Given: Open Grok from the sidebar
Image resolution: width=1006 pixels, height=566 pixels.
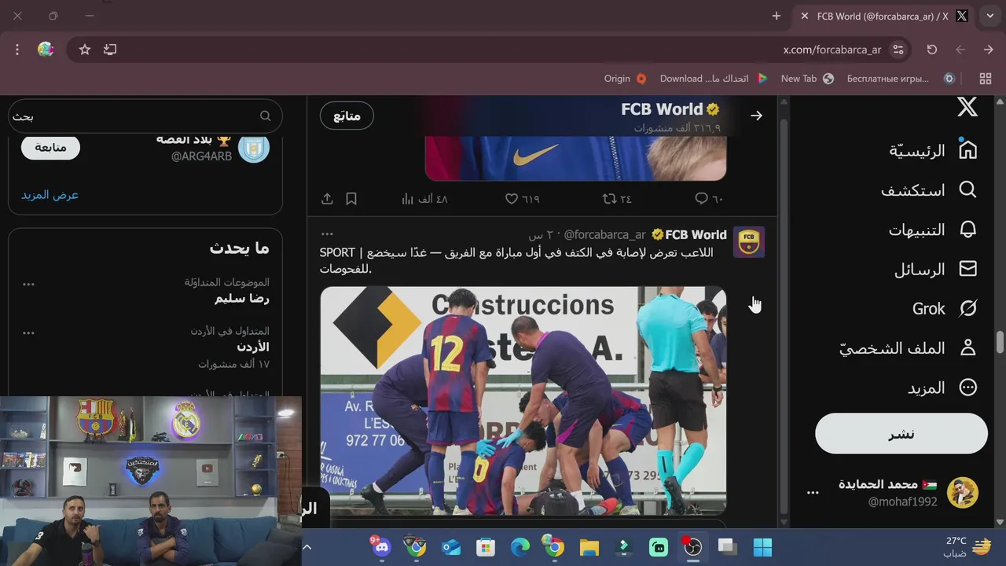Looking at the screenshot, I should [944, 309].
